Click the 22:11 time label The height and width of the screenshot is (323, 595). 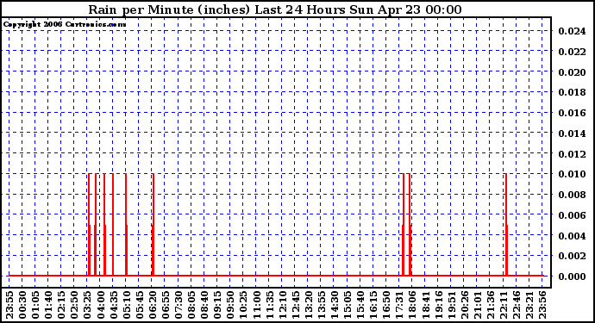pos(504,305)
